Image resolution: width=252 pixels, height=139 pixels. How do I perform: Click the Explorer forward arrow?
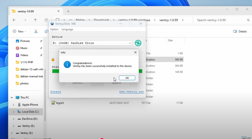(x=25, y=20)
